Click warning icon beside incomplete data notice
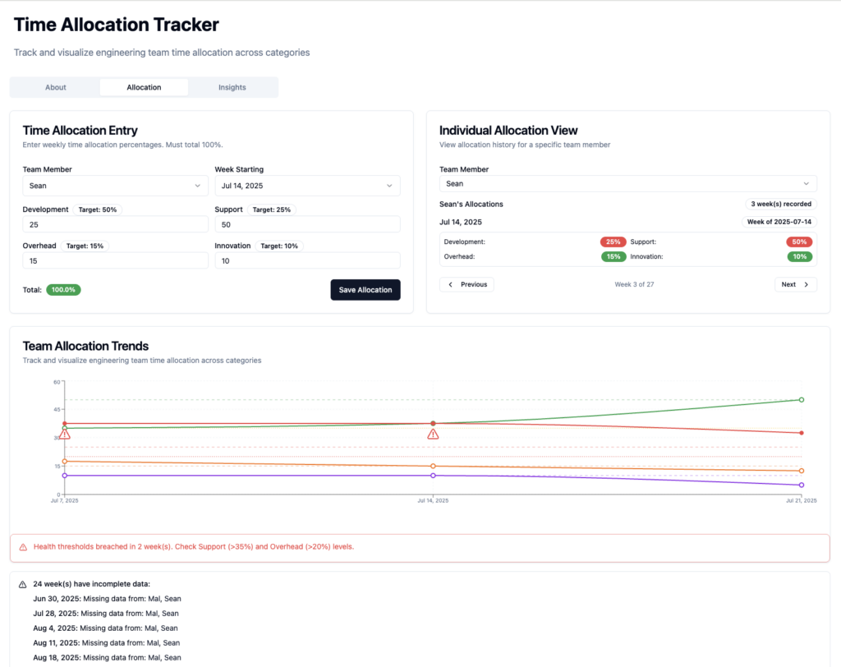Image resolution: width=841 pixels, height=667 pixels. 23,584
